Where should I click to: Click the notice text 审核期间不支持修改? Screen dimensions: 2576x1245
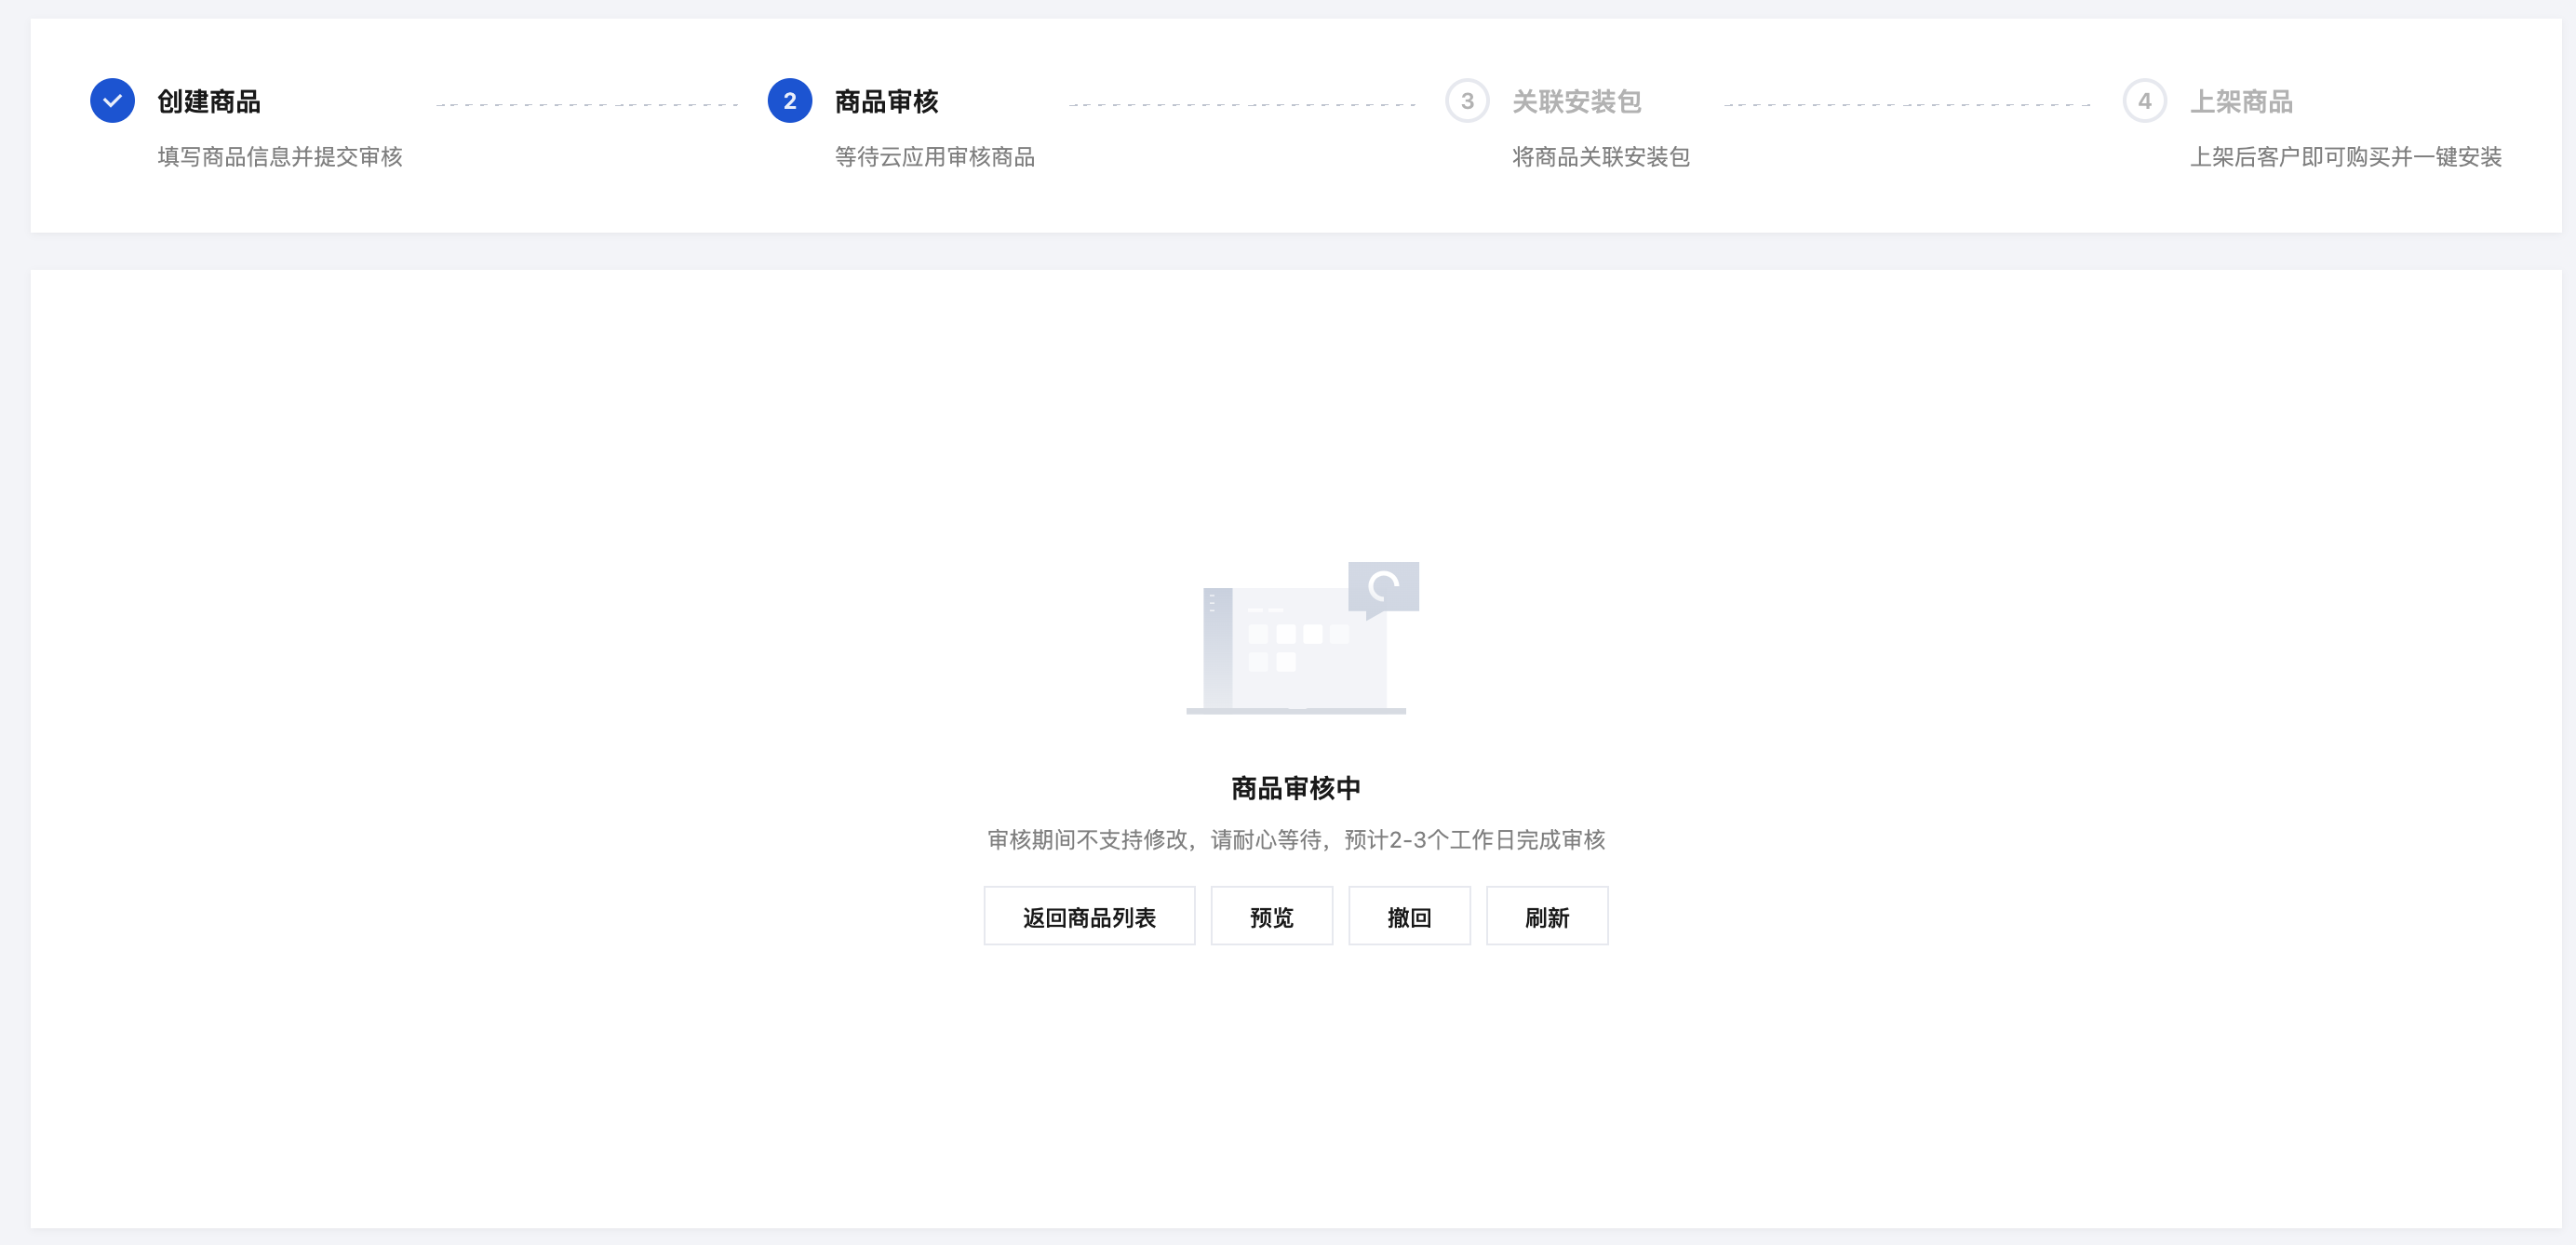point(1087,840)
